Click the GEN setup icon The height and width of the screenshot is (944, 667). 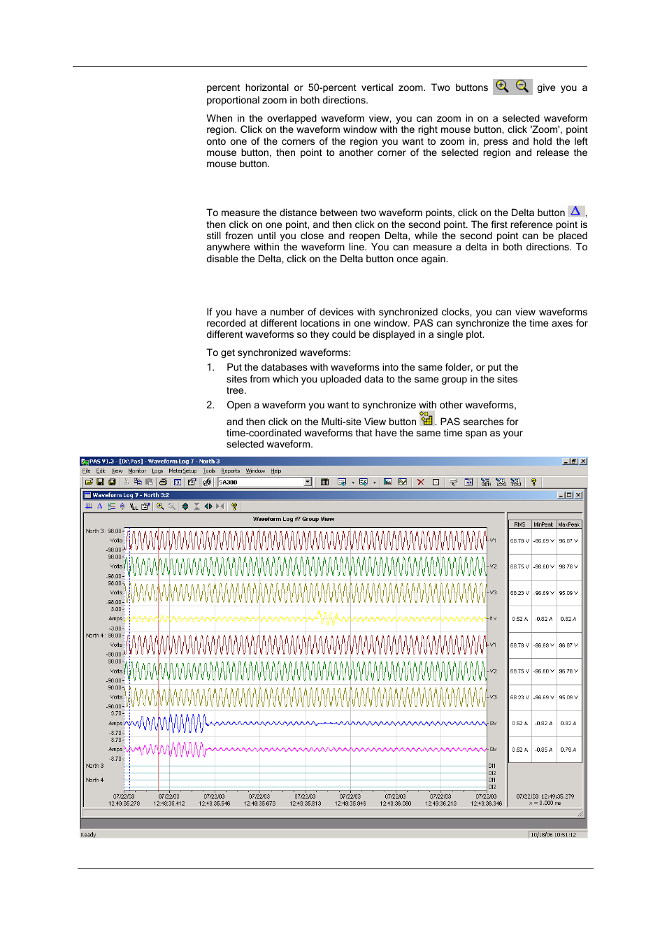(486, 482)
